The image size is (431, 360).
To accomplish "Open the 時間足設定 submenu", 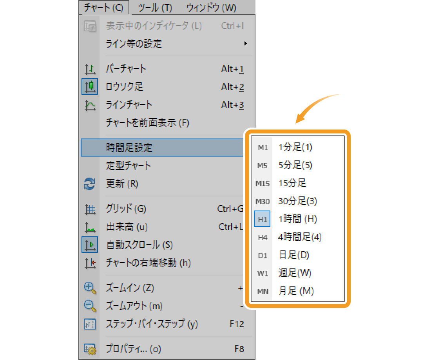I will pyautogui.click(x=162, y=148).
